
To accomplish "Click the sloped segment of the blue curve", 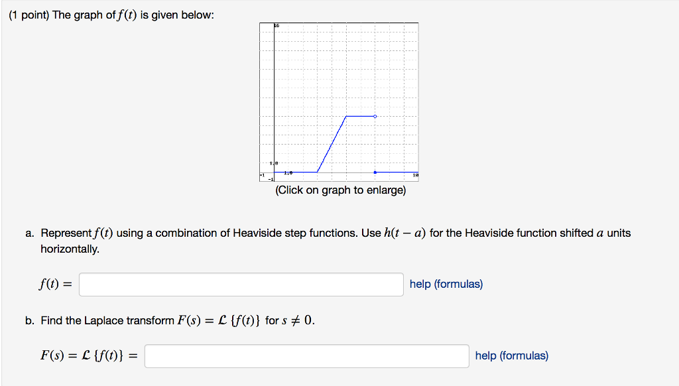I will (332, 144).
